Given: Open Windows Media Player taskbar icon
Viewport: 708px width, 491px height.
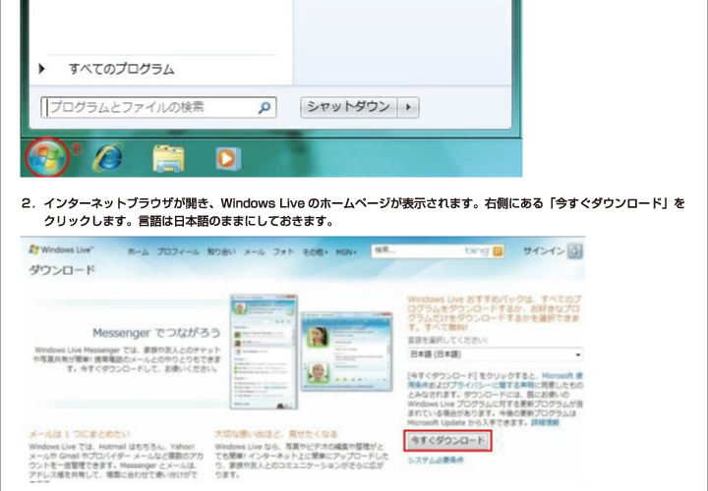Looking at the screenshot, I should pos(227,158).
